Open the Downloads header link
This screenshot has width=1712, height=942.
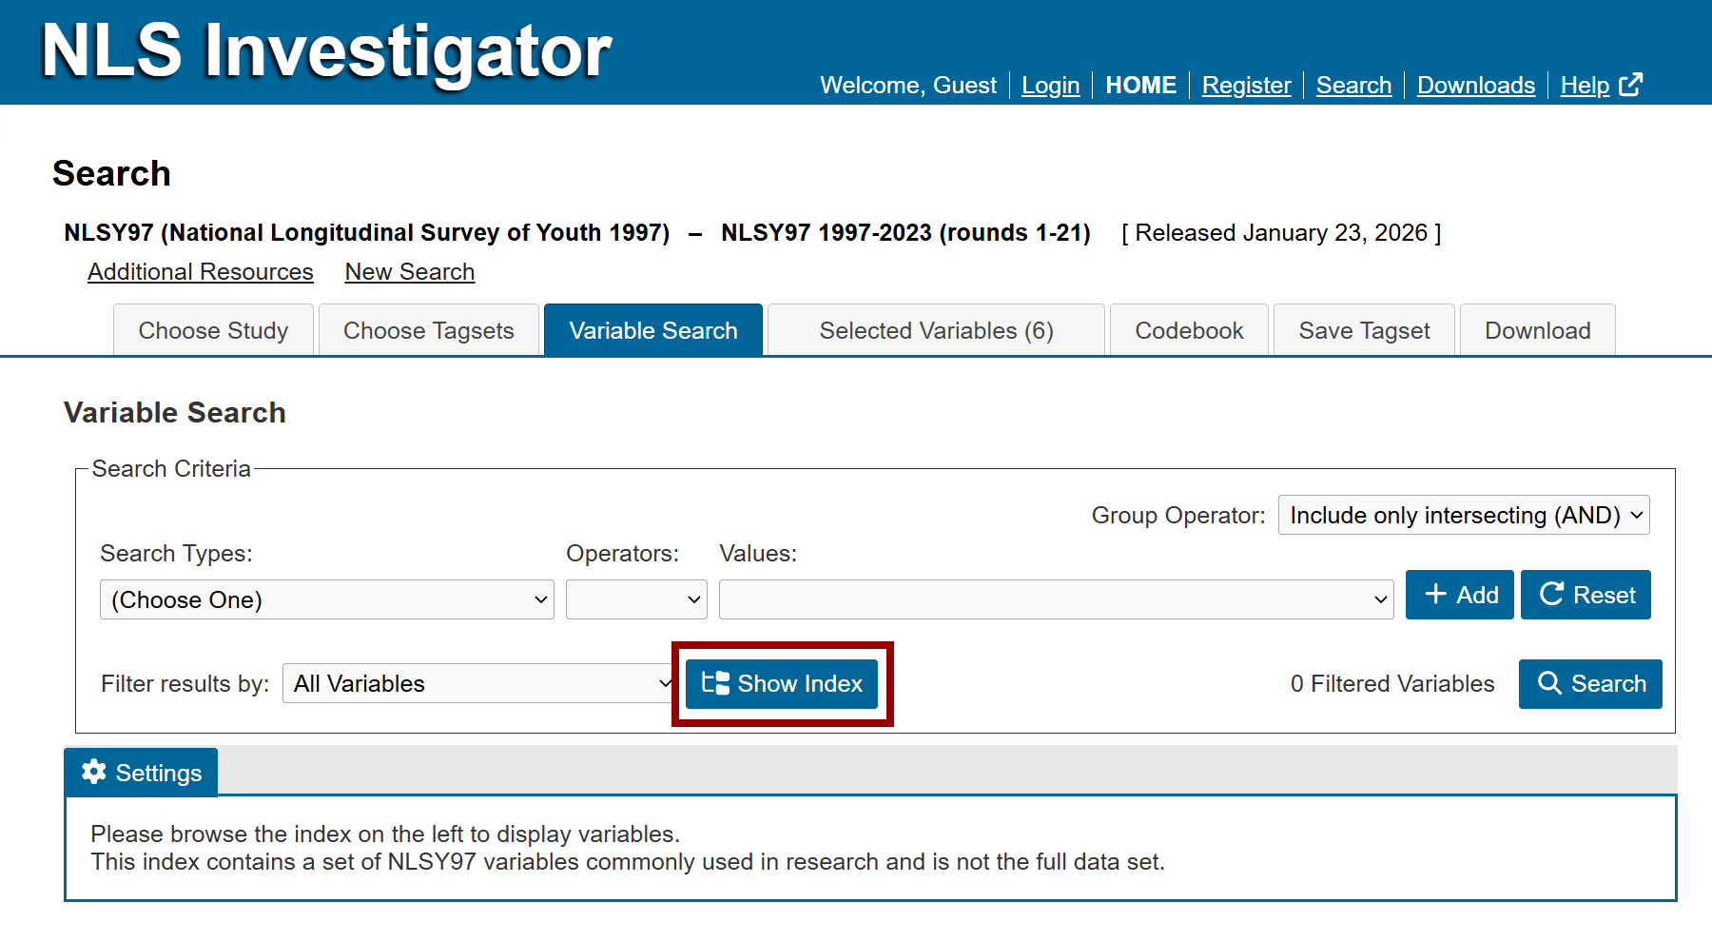pos(1476,86)
